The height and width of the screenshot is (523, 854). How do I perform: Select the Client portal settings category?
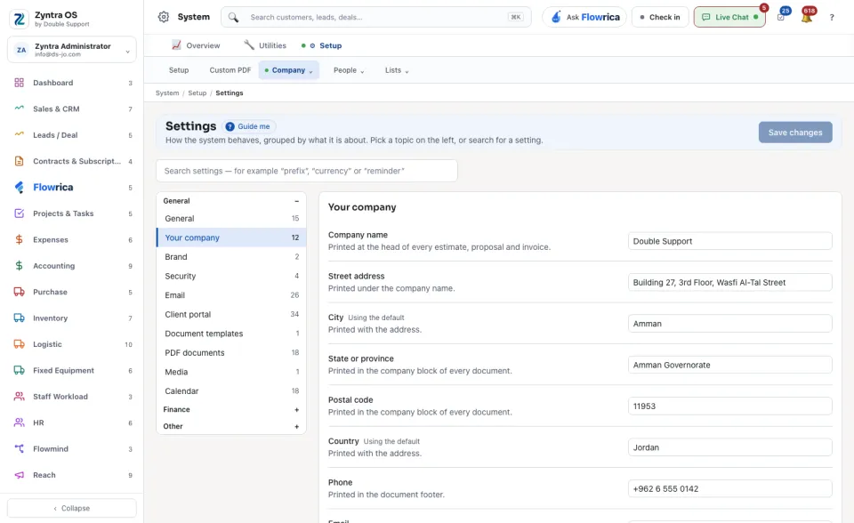pyautogui.click(x=231, y=314)
